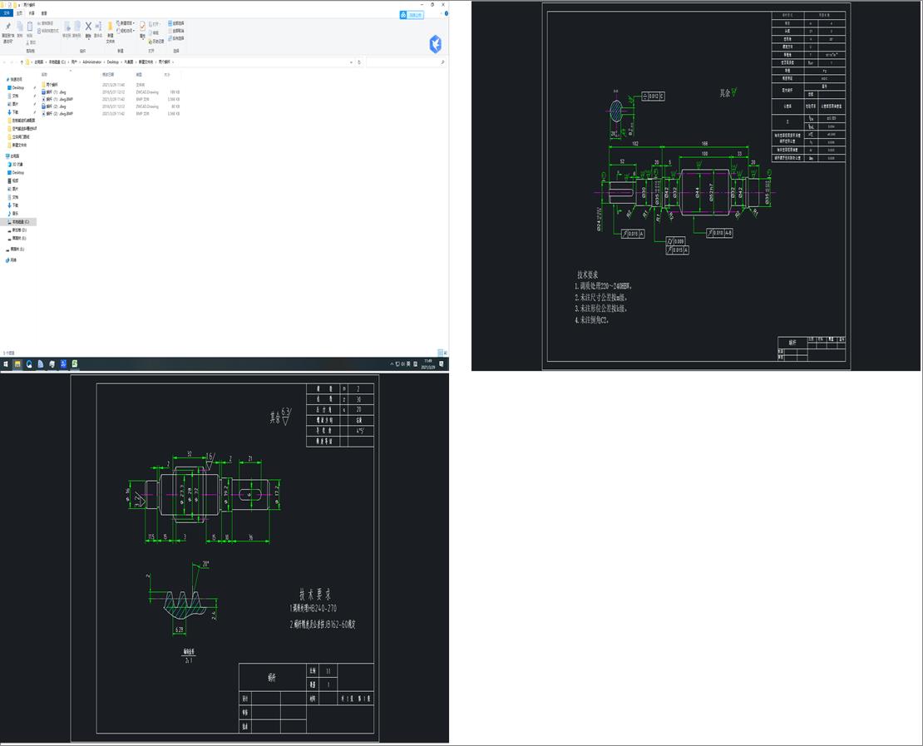The height and width of the screenshot is (746, 923).
Task: Click the Copy icon in Explorer ribbon
Action: click(19, 27)
